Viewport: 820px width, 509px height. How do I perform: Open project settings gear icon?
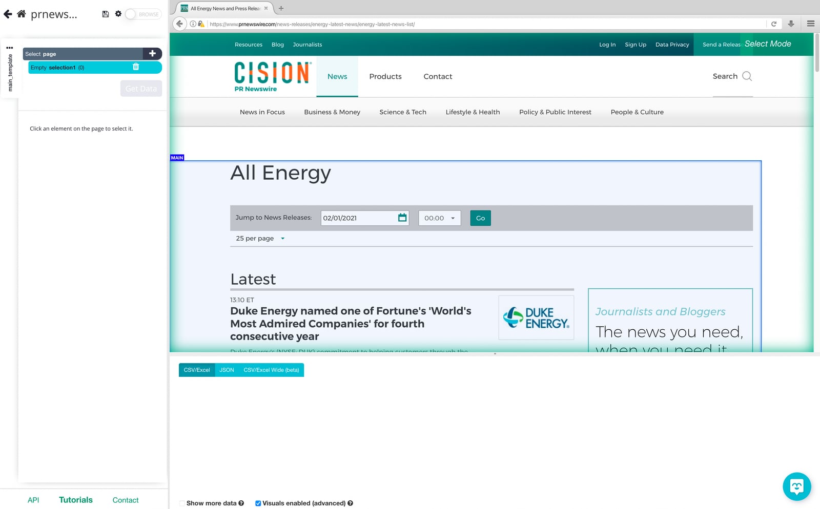(118, 14)
